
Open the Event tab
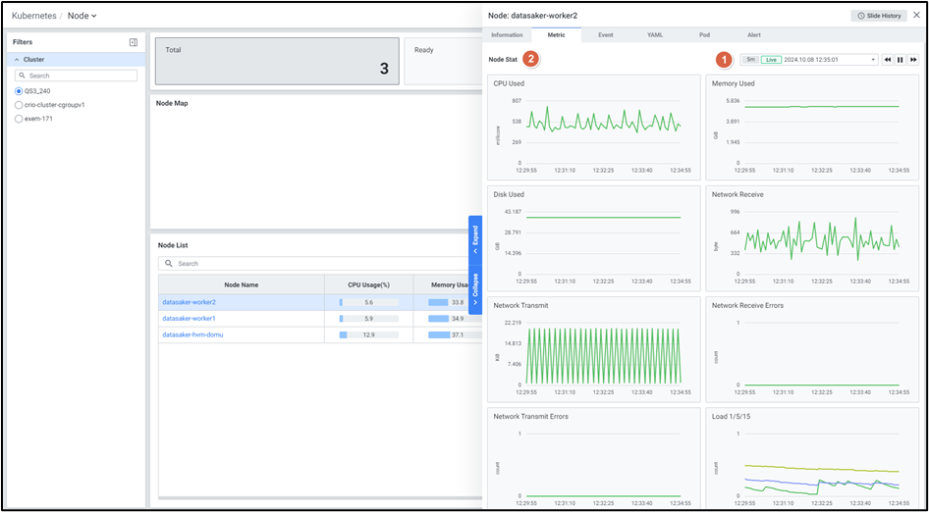(605, 35)
